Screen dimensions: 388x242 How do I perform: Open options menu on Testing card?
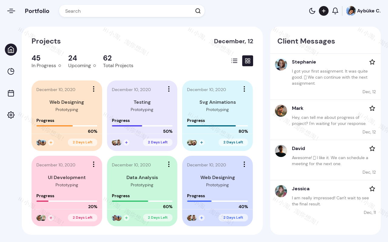pyautogui.click(x=169, y=89)
